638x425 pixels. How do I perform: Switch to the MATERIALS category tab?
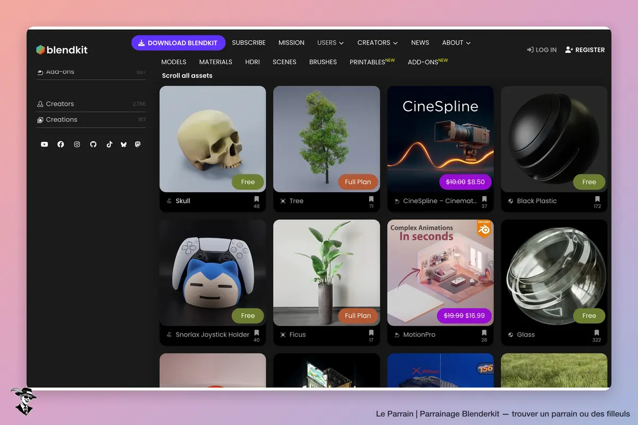point(216,62)
